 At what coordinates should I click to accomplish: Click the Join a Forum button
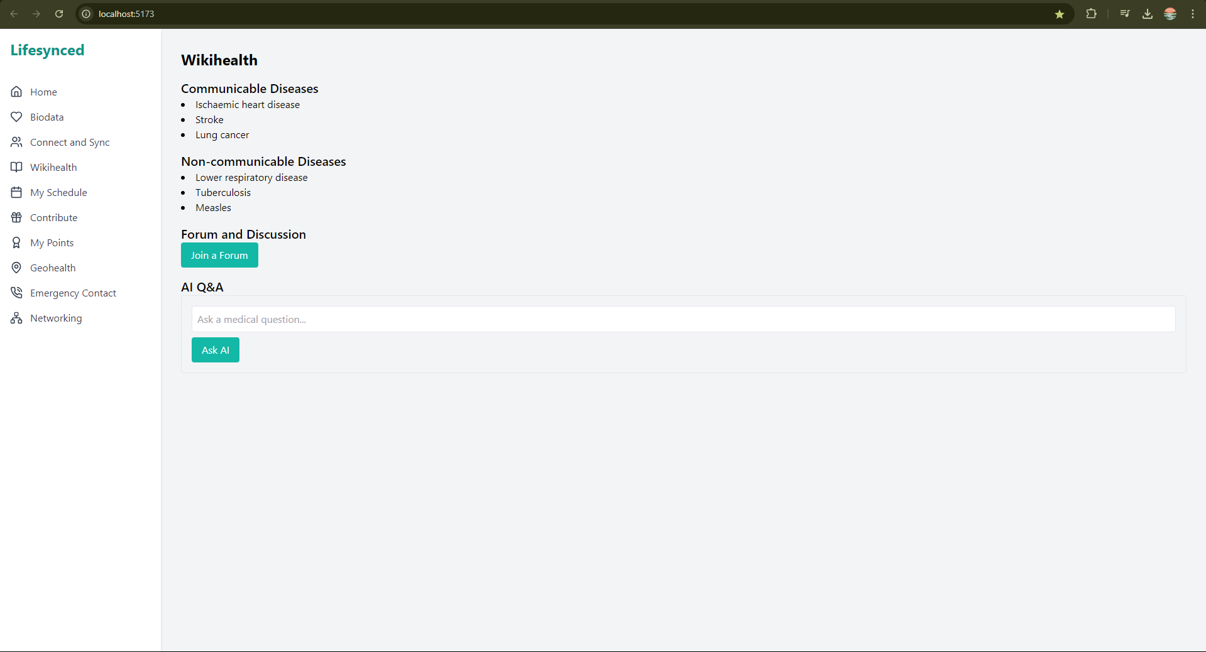point(219,255)
